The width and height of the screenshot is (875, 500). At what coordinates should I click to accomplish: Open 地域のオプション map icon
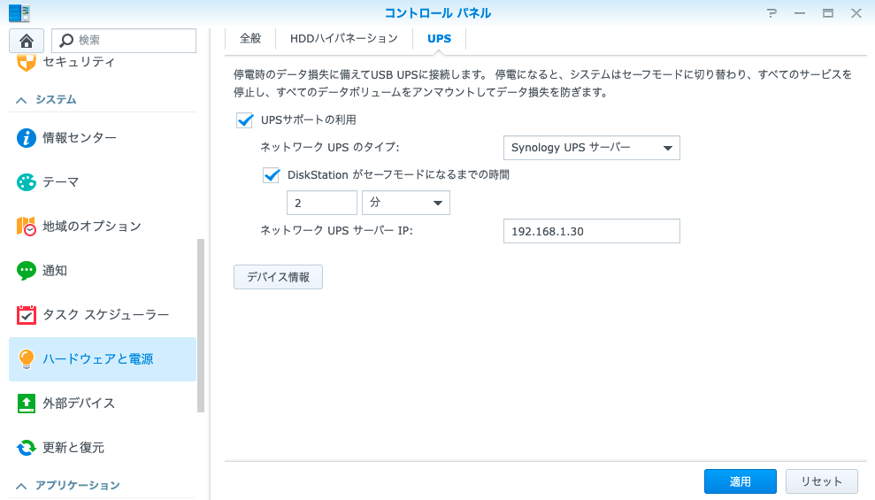point(27,226)
